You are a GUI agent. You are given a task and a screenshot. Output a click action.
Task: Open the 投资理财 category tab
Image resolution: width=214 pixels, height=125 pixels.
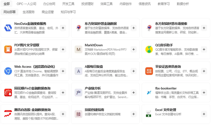(87, 4)
